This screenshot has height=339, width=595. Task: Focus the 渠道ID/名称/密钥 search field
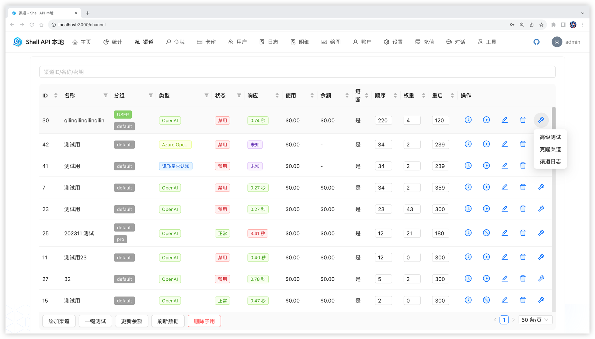pos(297,72)
